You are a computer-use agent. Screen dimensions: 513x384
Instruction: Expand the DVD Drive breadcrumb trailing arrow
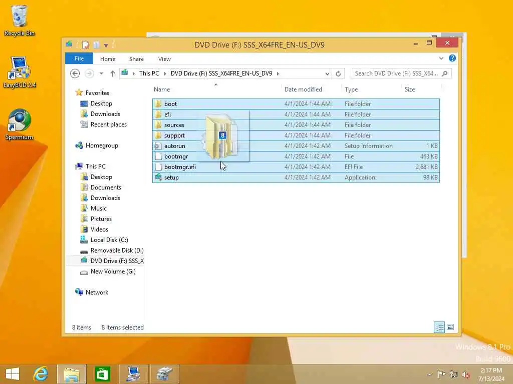click(278, 74)
